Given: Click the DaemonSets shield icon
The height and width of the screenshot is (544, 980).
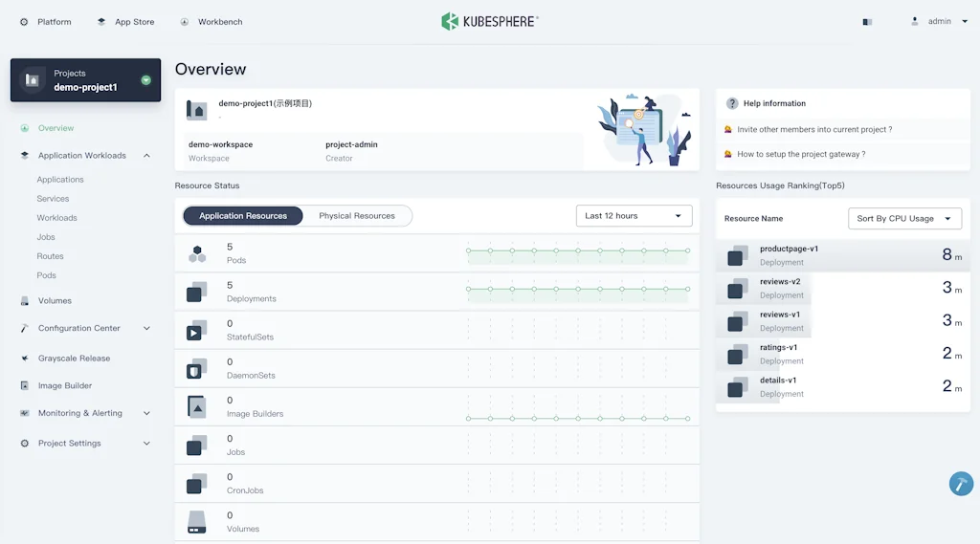Looking at the screenshot, I should [x=196, y=369].
